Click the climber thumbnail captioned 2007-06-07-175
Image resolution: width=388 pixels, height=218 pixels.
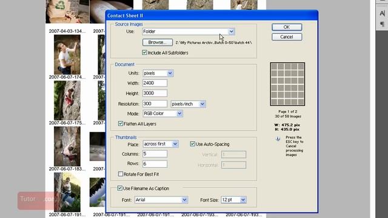click(x=67, y=101)
